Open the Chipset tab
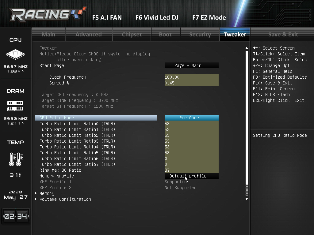The width and height of the screenshot is (314, 235). tap(132, 34)
